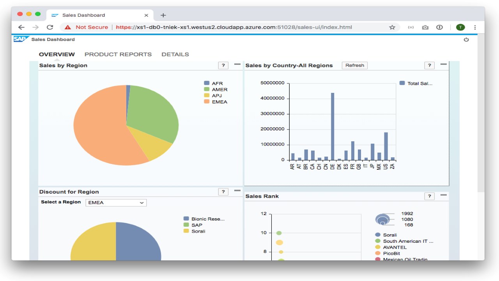The image size is (499, 281).
Task: Switch to DETAILS tab
Action: 175,54
